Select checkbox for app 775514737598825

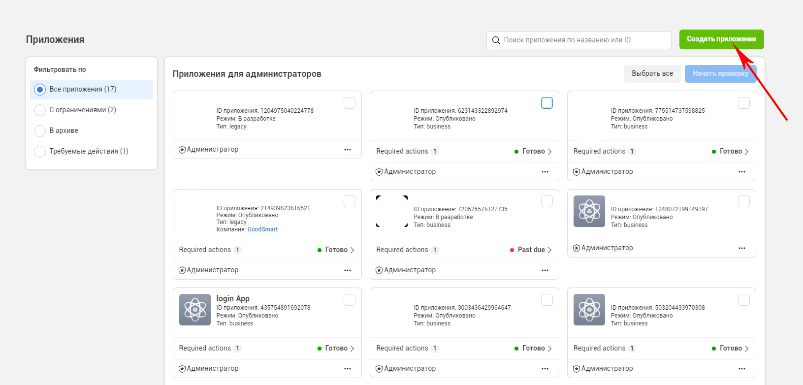click(744, 103)
